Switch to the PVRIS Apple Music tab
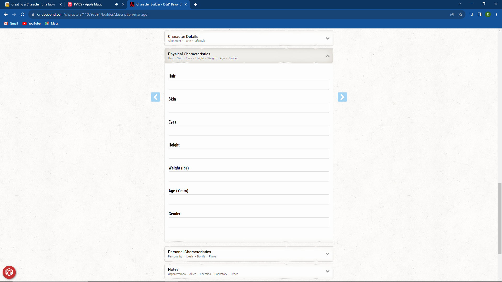This screenshot has width=502, height=282. pyautogui.click(x=89, y=4)
